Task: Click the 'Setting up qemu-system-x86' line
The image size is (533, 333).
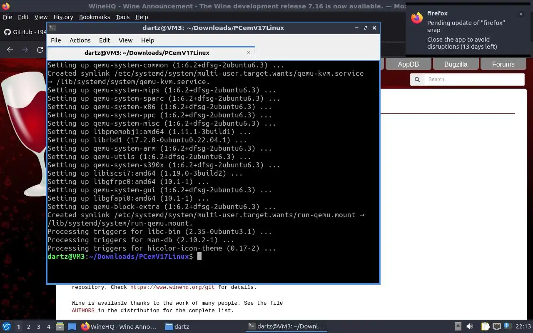Action: (159, 107)
